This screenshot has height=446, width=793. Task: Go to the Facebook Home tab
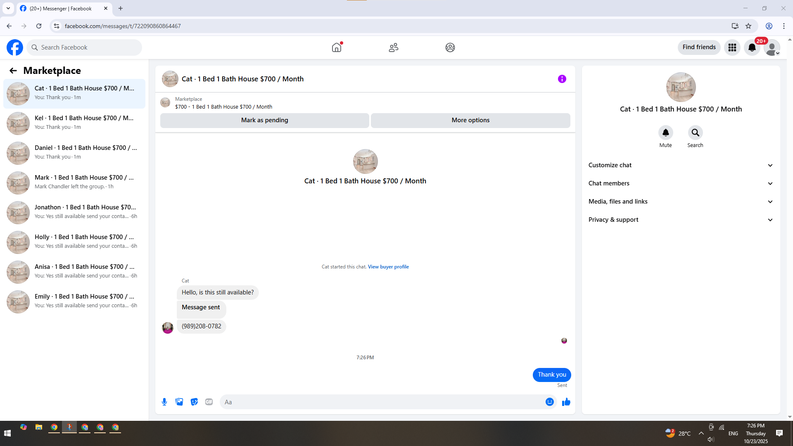click(337, 47)
